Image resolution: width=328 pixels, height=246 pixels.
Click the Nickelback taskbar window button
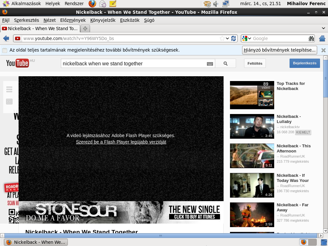tap(36, 242)
